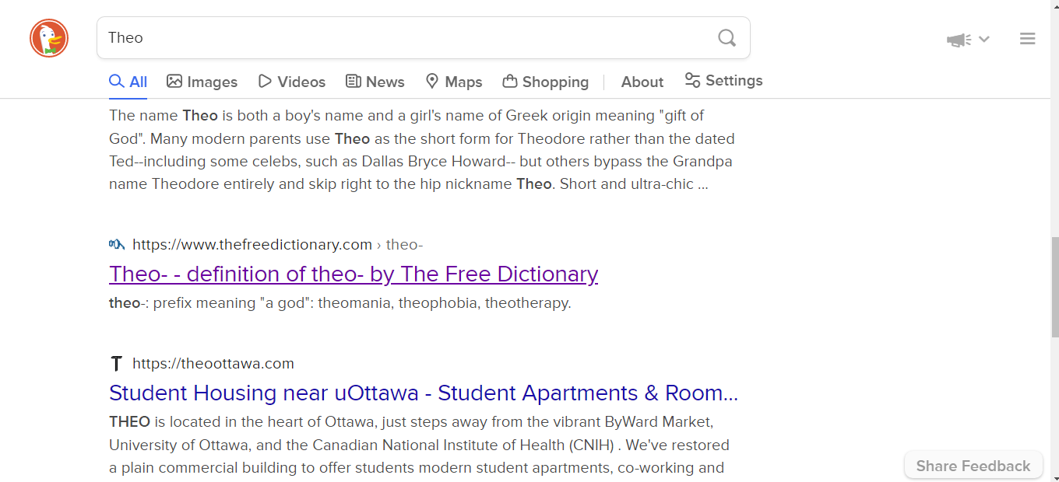The image size is (1059, 482).
Task: Open the hamburger menu icon
Action: [1028, 38]
